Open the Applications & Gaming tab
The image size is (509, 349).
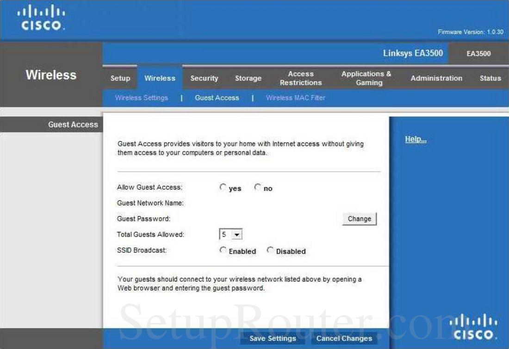point(366,78)
